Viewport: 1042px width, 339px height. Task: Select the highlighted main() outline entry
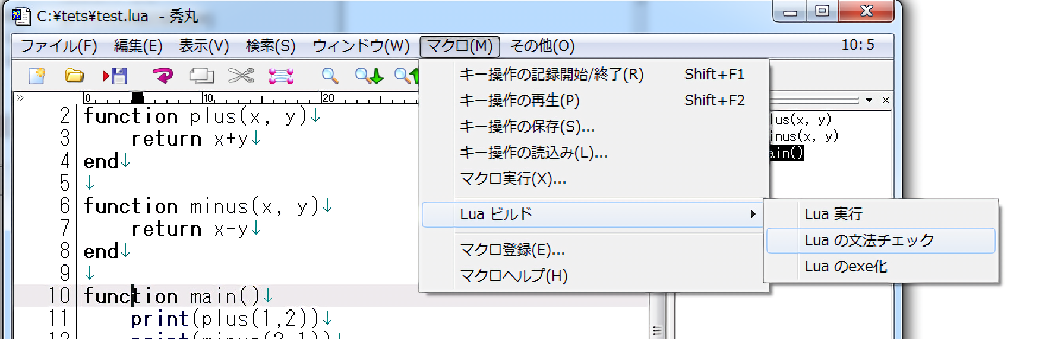pos(787,153)
